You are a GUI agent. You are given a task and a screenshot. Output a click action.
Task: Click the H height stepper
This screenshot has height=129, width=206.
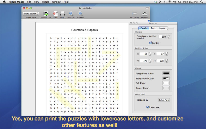(x=167, y=61)
